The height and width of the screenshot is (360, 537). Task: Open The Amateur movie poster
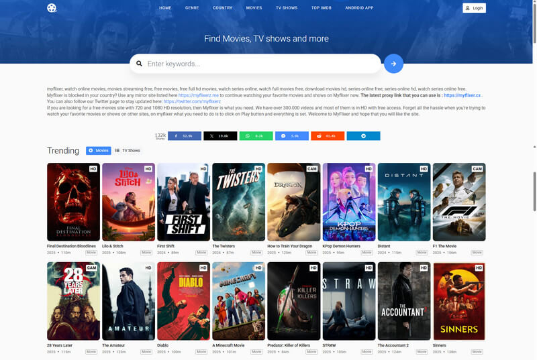coord(128,301)
